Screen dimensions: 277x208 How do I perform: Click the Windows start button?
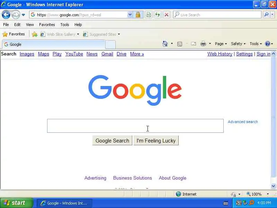point(16,203)
